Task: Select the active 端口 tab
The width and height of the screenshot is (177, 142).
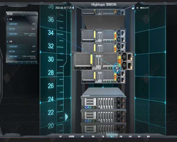Action: tap(112, 137)
